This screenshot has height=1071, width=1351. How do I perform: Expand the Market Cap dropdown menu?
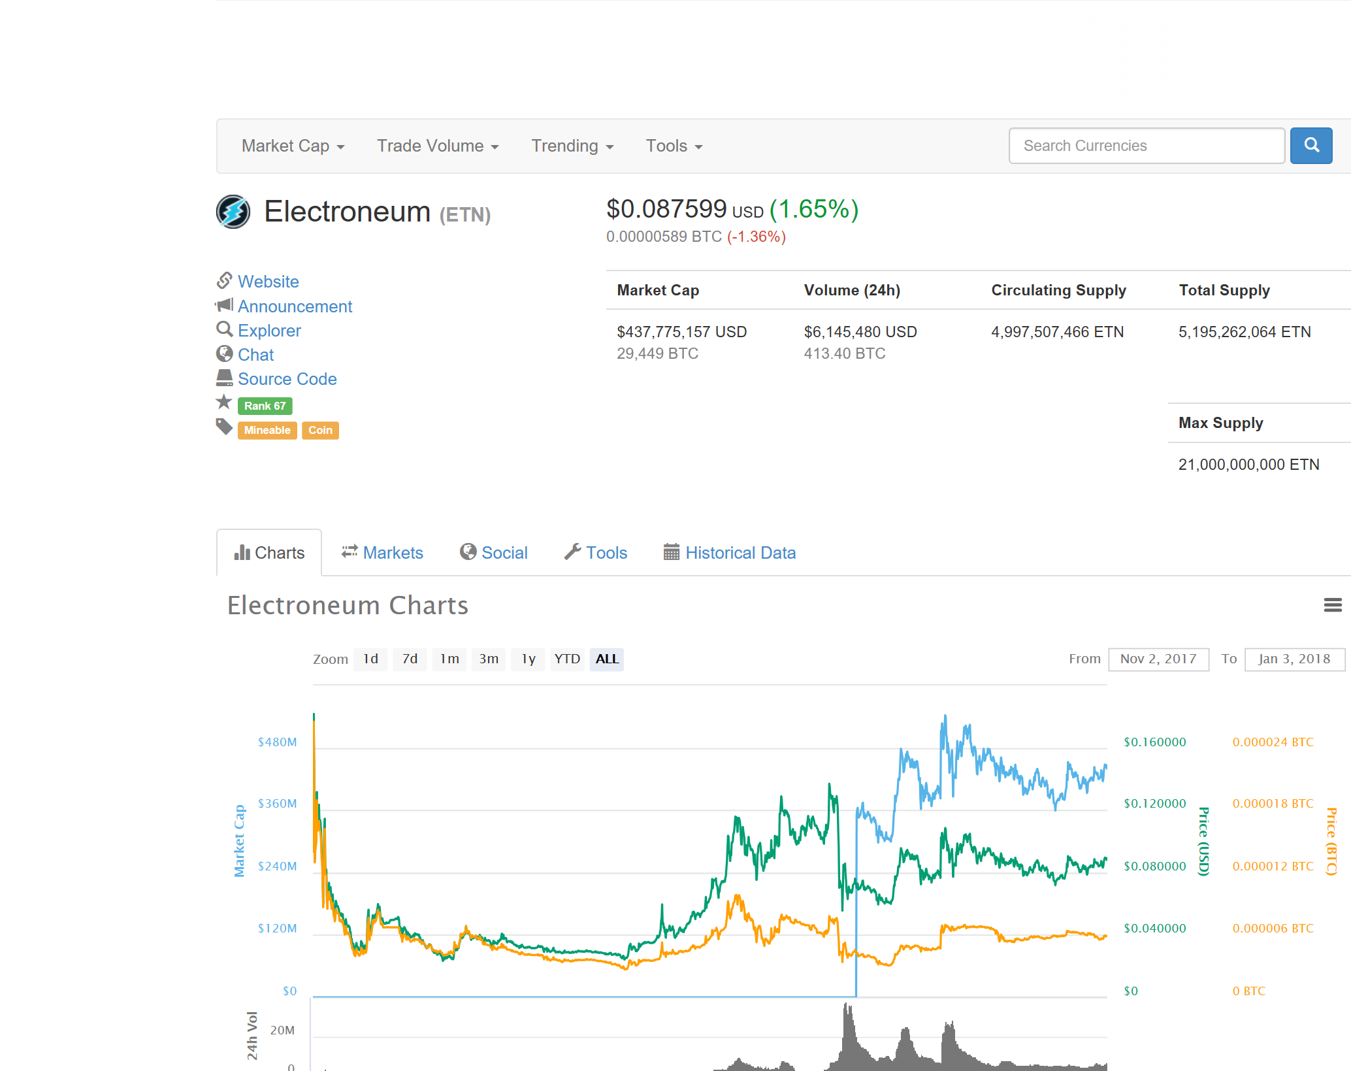[293, 146]
